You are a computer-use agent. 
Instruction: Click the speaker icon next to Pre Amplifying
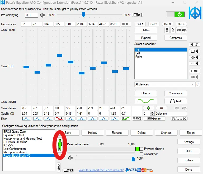(42, 15)
